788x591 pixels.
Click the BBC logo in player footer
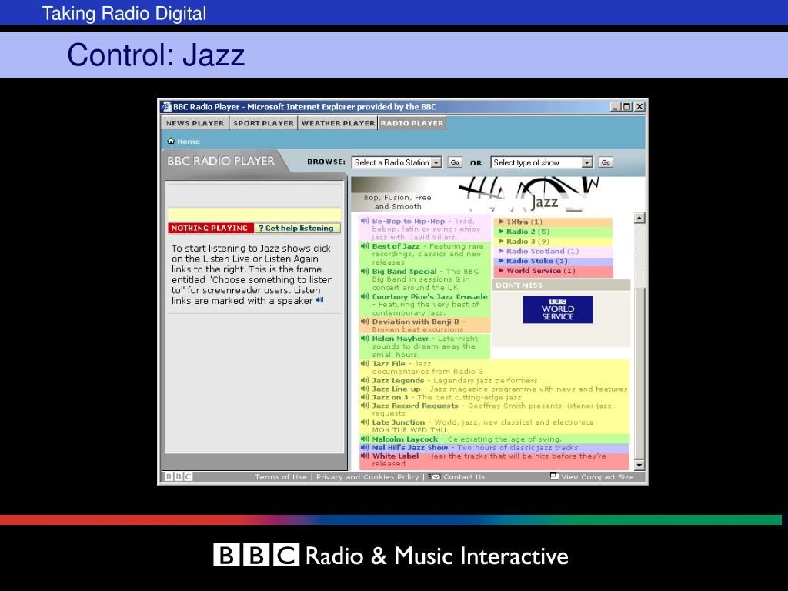click(x=179, y=476)
